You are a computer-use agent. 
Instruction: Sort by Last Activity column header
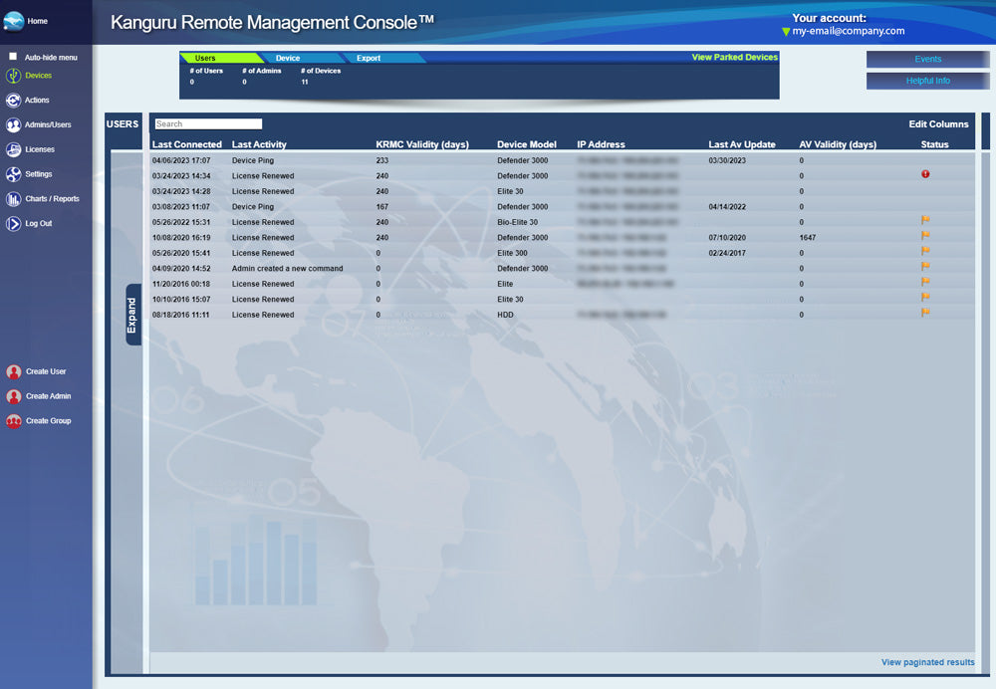click(259, 144)
